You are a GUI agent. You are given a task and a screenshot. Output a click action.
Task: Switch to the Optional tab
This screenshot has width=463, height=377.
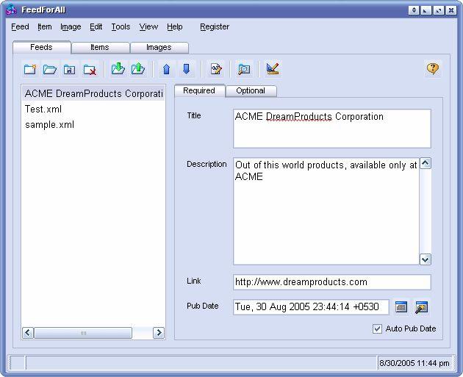[251, 91]
